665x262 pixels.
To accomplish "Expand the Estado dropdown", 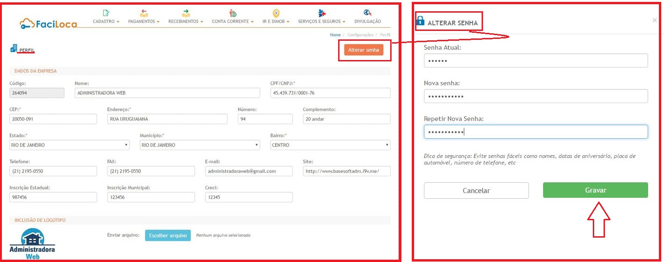I will pos(69,145).
